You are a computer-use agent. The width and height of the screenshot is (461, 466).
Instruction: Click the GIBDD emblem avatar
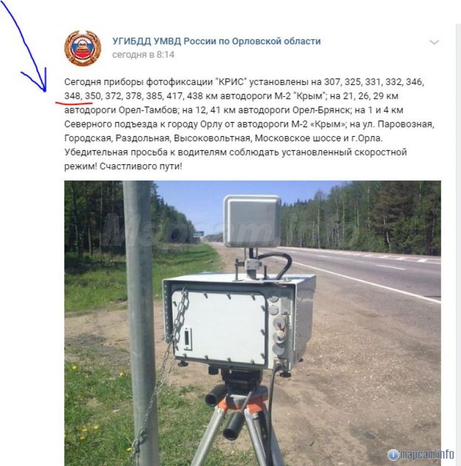click(x=83, y=48)
